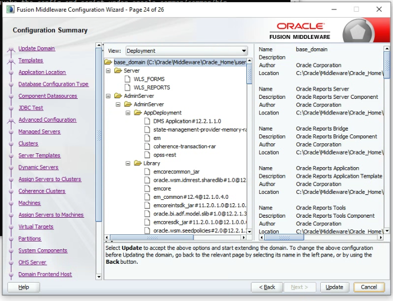Click the oracle.wsm.idmrest.sharedlib file icon

(147, 180)
